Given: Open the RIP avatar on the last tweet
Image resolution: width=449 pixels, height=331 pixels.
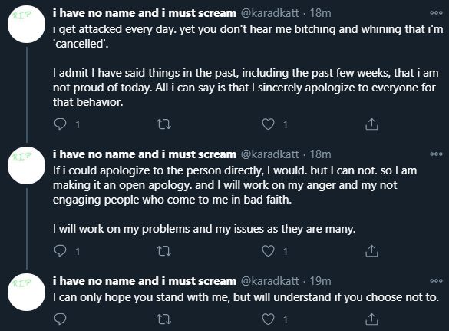Looking at the screenshot, I should [26, 293].
